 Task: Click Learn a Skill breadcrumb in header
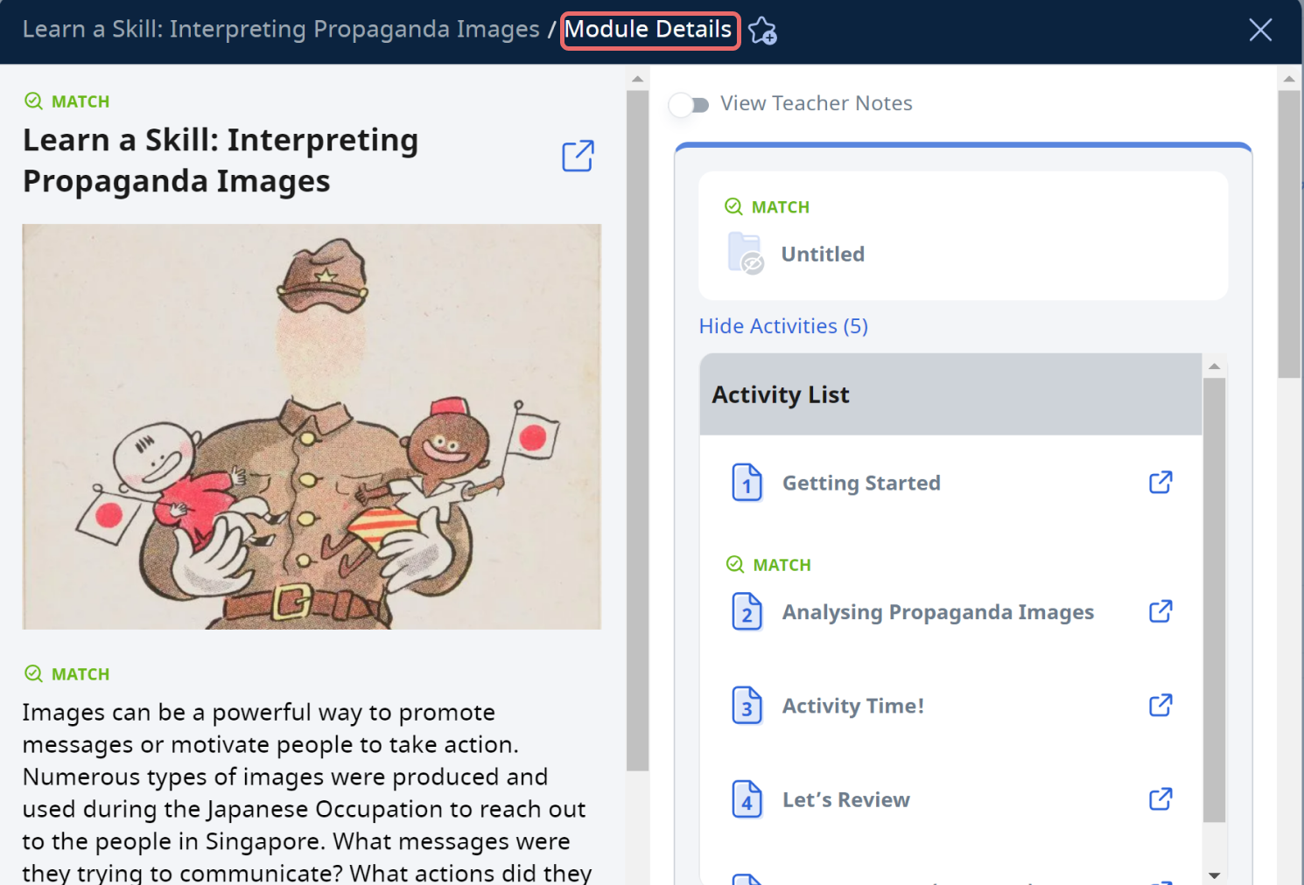click(281, 29)
